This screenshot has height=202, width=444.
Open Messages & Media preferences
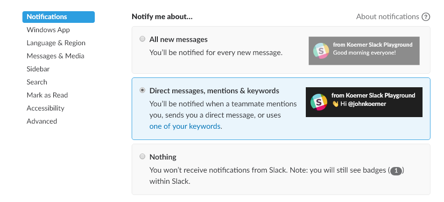56,56
